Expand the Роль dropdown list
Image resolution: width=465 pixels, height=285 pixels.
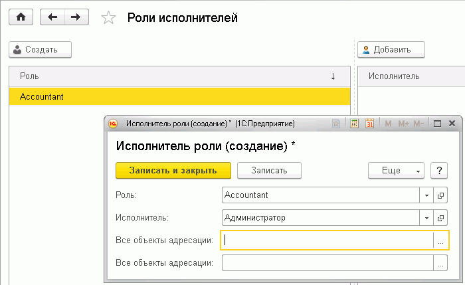(x=426, y=195)
